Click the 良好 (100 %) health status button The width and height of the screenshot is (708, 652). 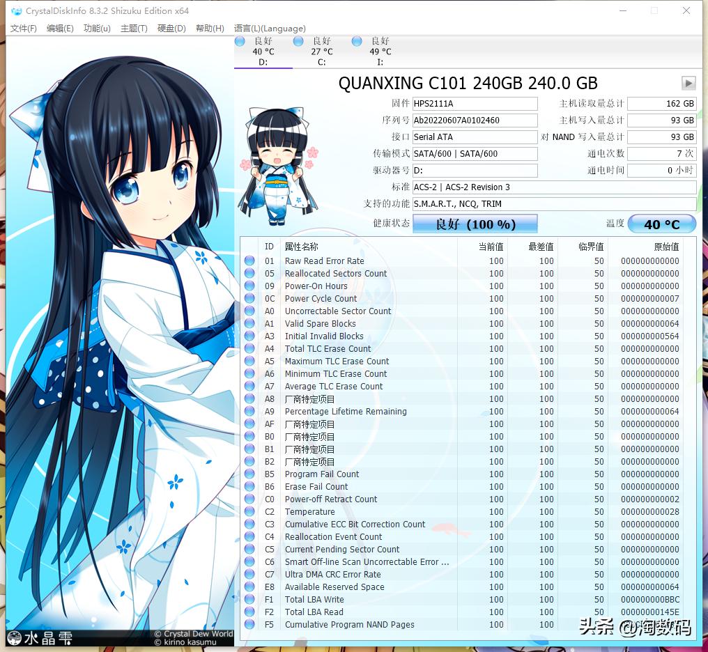pyautogui.click(x=475, y=224)
